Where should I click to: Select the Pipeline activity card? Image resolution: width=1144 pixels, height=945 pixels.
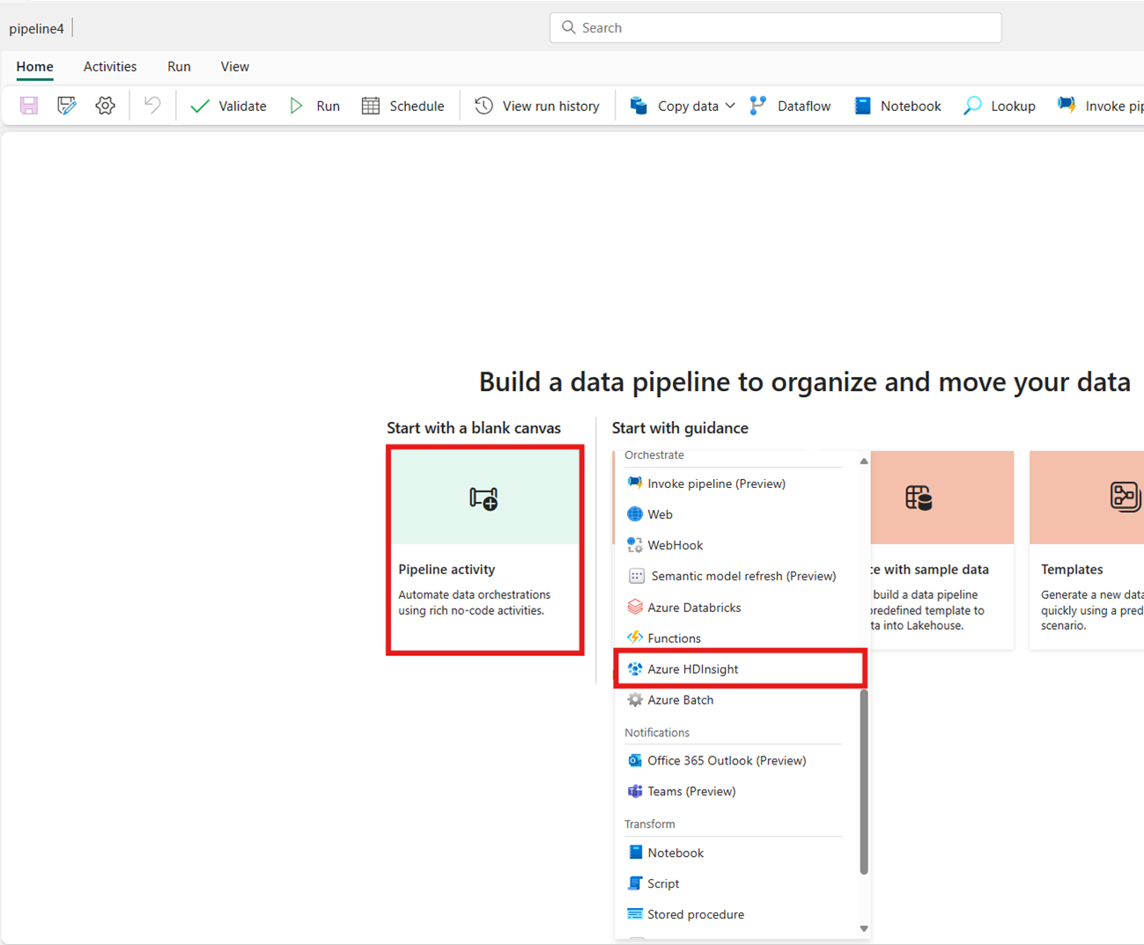485,550
